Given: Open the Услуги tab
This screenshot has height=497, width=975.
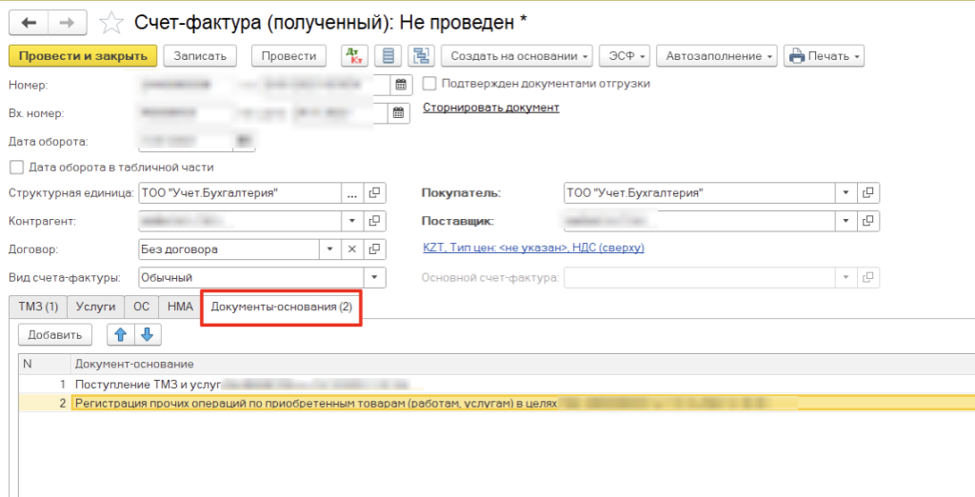Looking at the screenshot, I should point(96,307).
